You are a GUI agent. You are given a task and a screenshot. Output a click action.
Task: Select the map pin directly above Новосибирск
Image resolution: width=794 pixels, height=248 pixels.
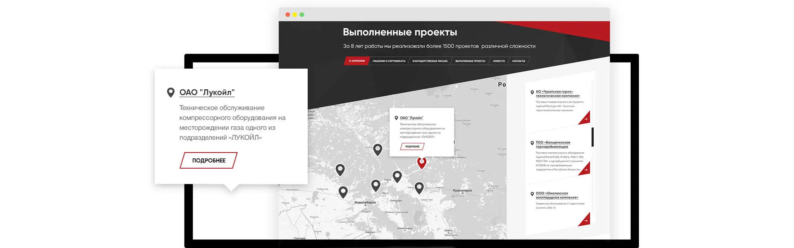(375, 185)
